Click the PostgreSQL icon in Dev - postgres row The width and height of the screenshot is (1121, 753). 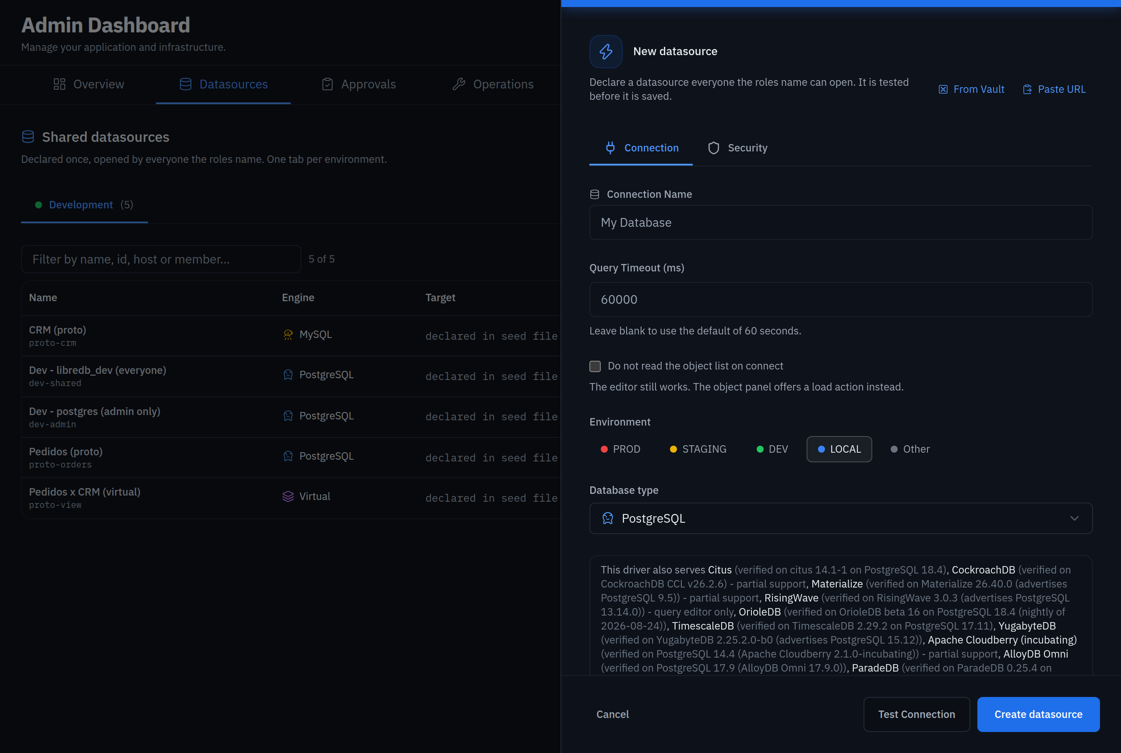pos(288,416)
